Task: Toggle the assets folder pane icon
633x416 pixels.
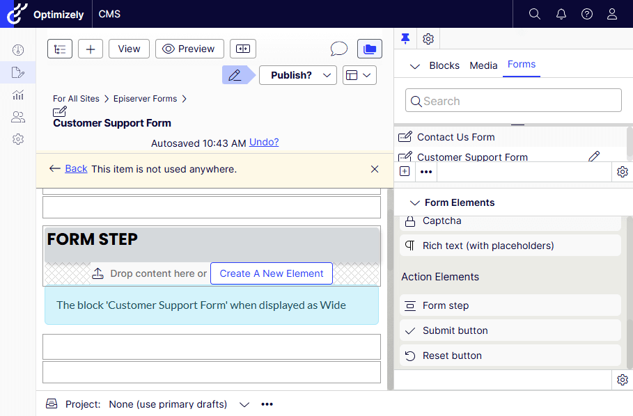Action: coord(370,49)
